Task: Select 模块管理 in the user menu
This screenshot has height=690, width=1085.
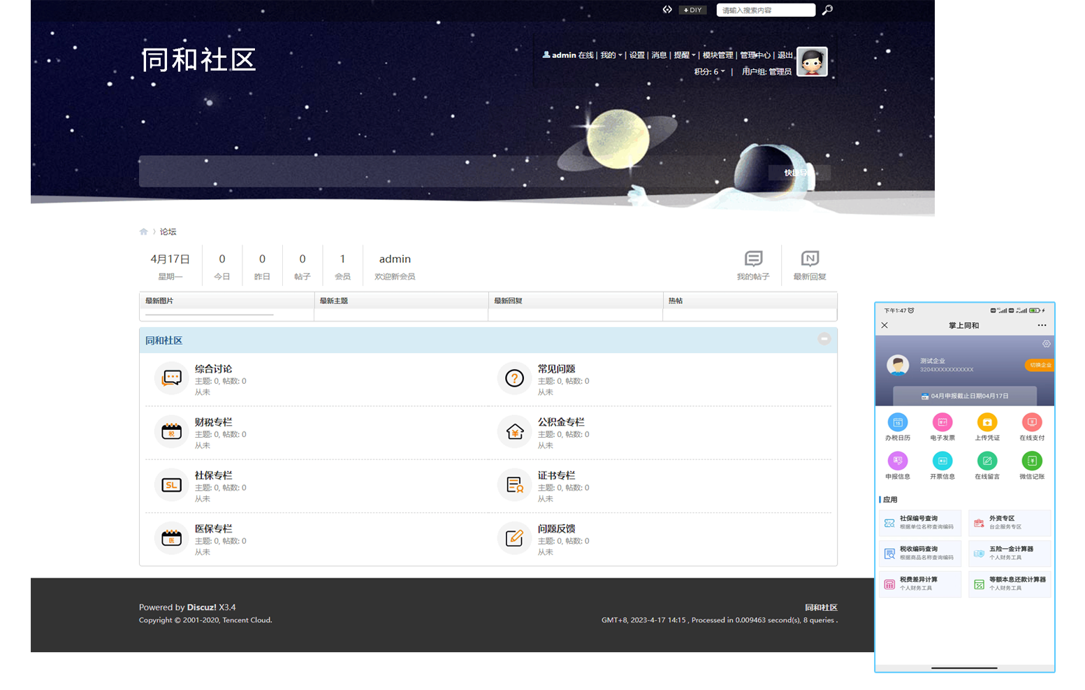Action: coord(718,55)
